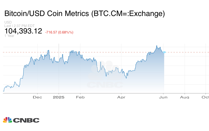Click the 2025 label on the time axis
Screen dimensions: 209x131
[59, 97]
